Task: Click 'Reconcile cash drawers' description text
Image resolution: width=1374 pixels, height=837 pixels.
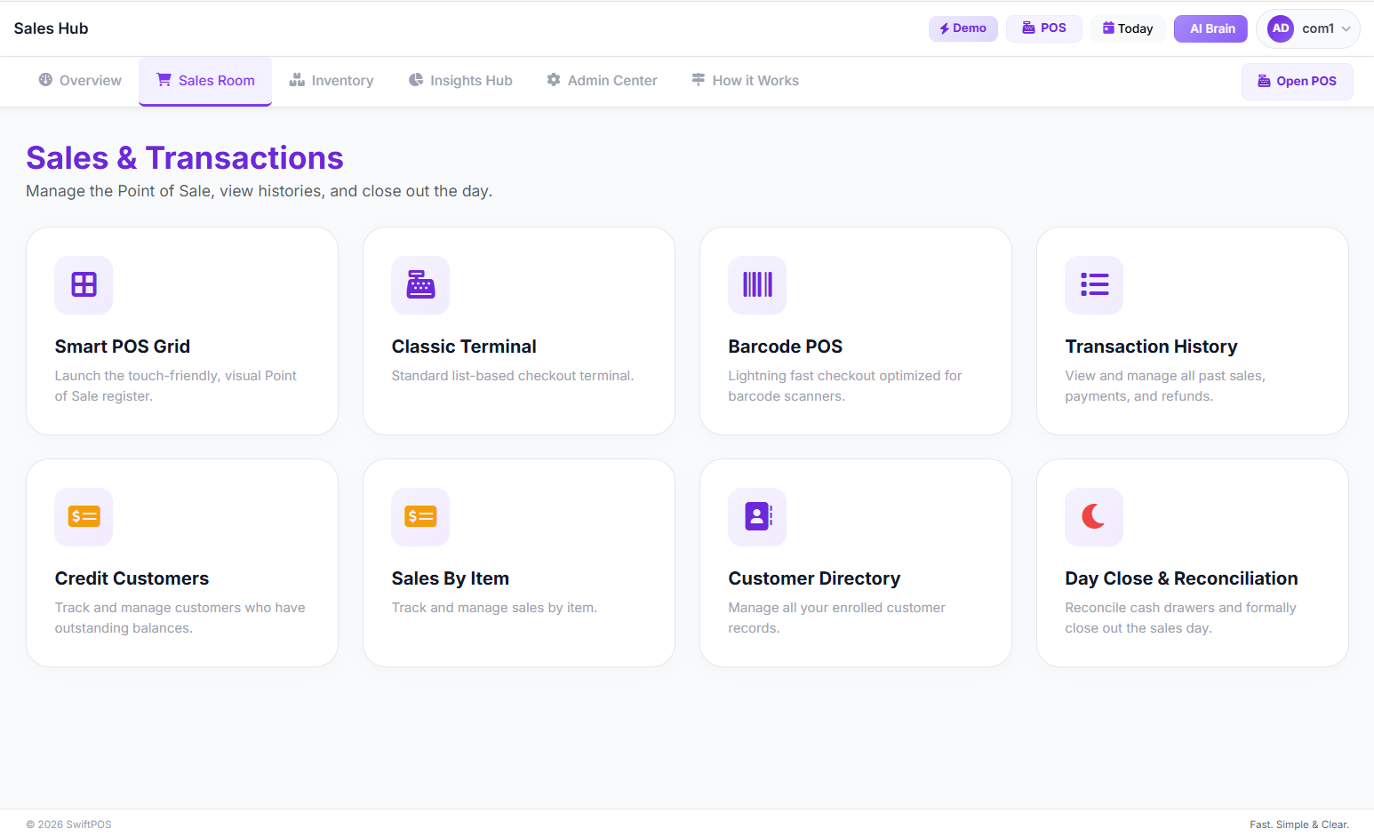Action: point(1180,618)
